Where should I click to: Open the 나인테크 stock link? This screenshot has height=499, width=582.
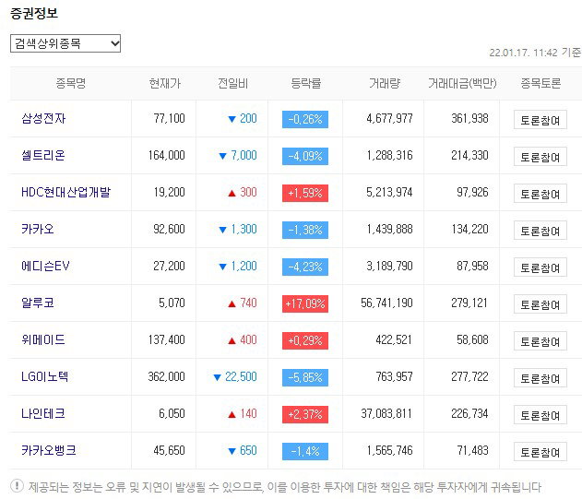(x=43, y=413)
